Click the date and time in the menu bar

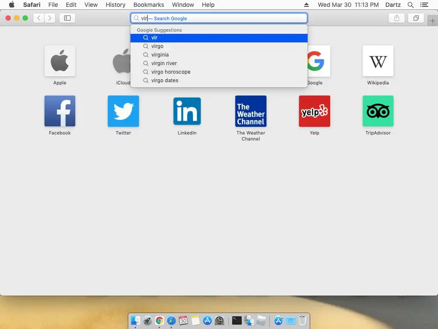click(348, 5)
